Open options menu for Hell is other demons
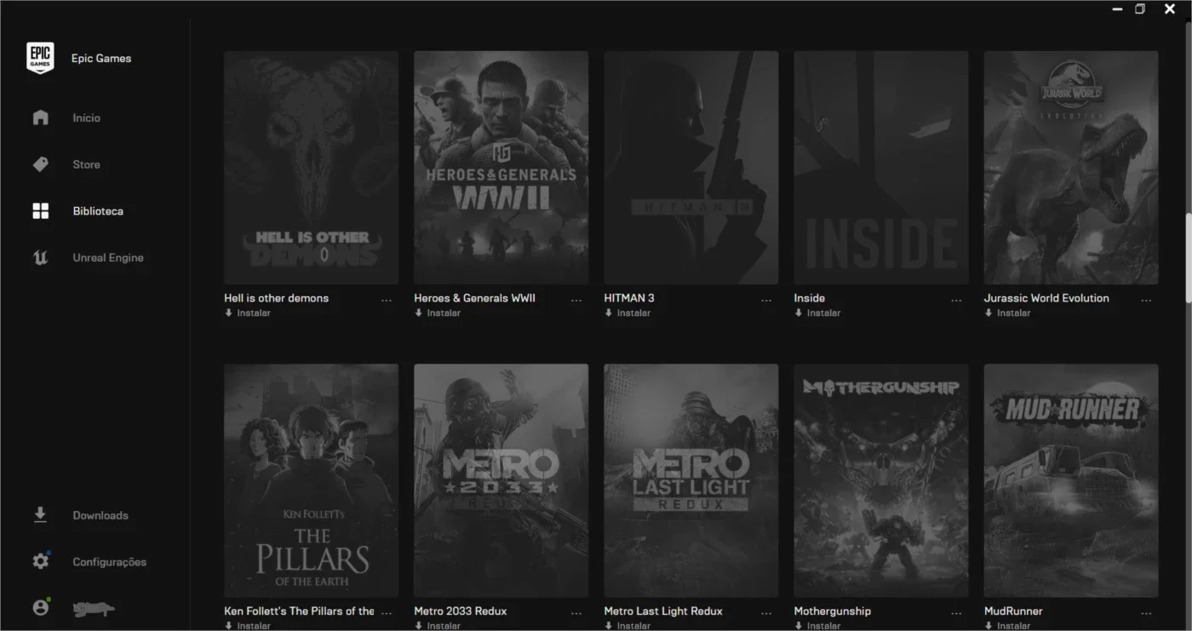This screenshot has height=631, width=1192. point(387,301)
